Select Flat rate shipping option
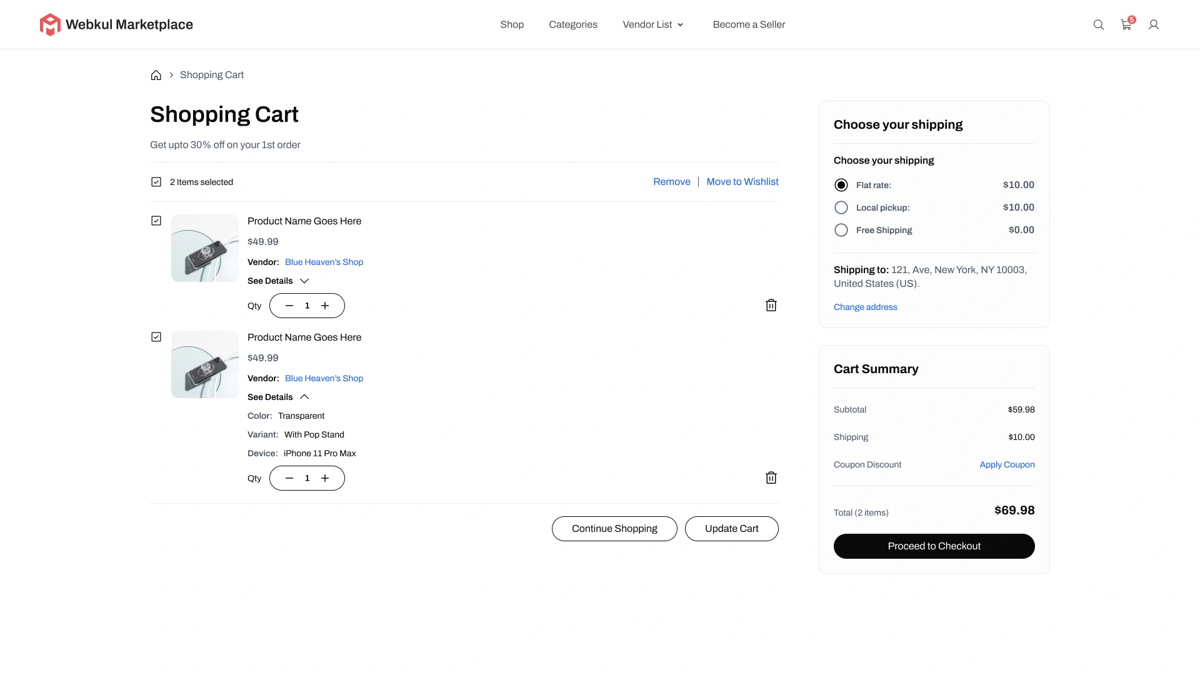 point(841,185)
